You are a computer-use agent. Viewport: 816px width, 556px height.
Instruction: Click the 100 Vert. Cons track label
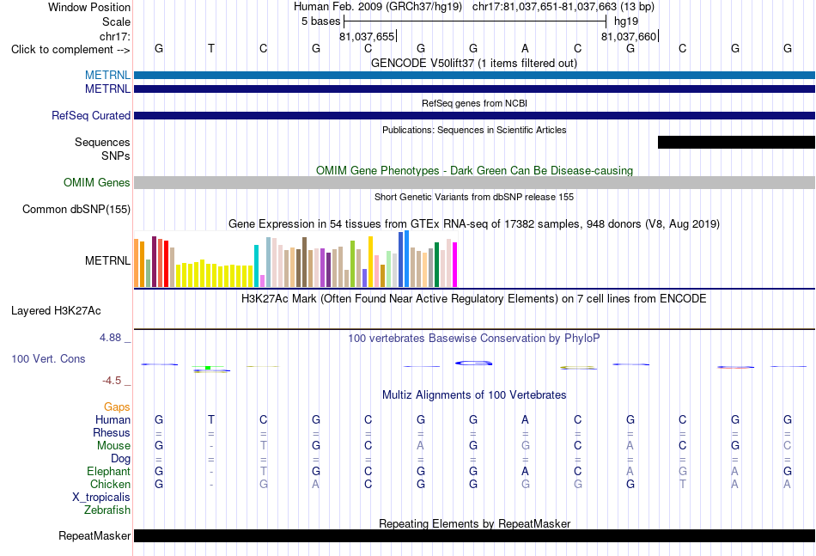(48, 358)
